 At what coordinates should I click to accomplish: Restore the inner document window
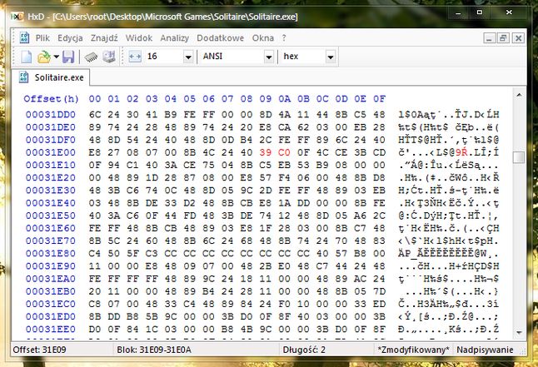click(x=504, y=38)
